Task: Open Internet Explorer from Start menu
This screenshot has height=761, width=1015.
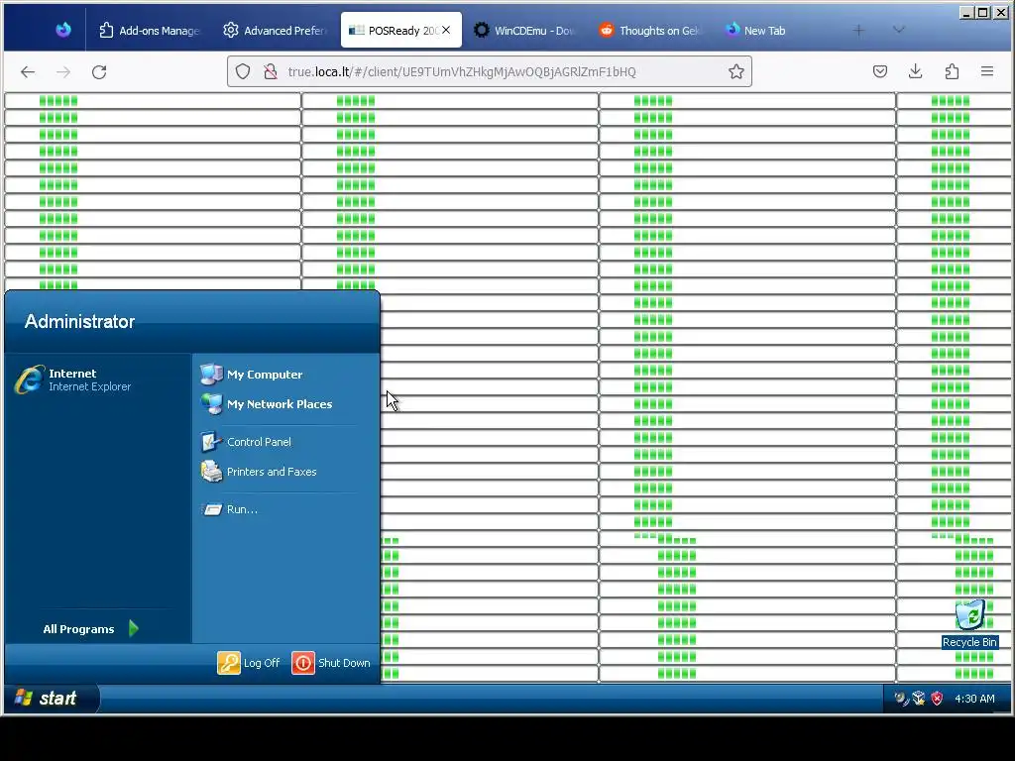Action: pos(98,380)
